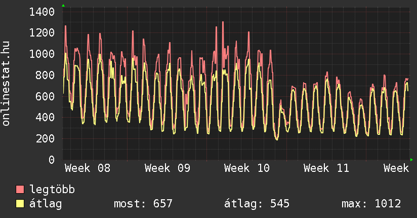This screenshot has width=417, height=218.
Task: Click the green arrow atop the Y axis
Action: click(x=63, y=6)
